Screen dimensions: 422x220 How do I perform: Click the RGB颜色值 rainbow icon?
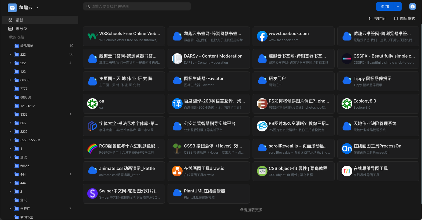[x=92, y=149]
